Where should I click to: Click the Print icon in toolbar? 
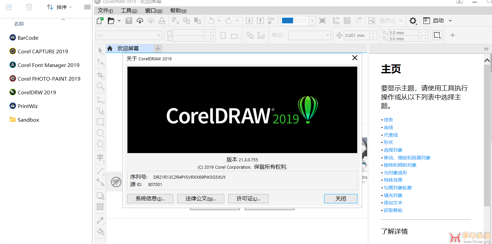pos(162,21)
